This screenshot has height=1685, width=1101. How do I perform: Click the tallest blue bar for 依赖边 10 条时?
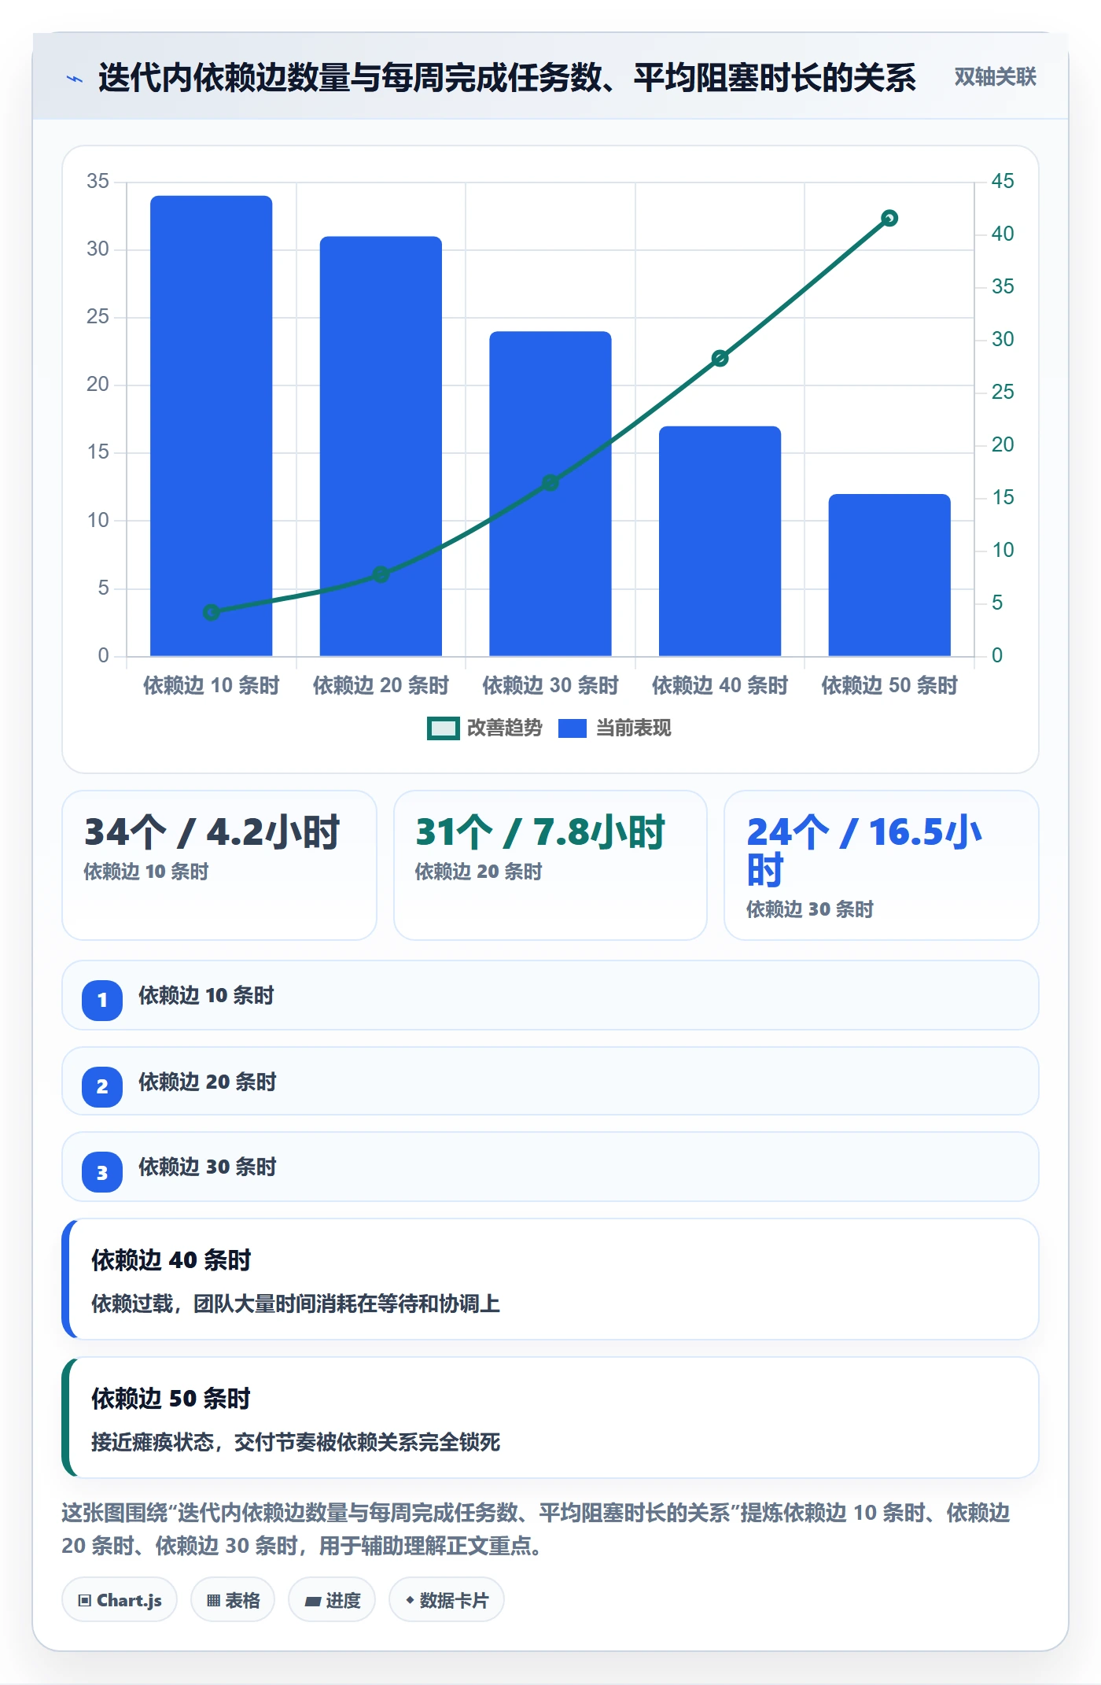pos(212,426)
